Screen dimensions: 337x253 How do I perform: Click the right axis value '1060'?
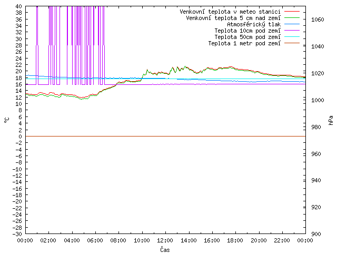pos(318,20)
